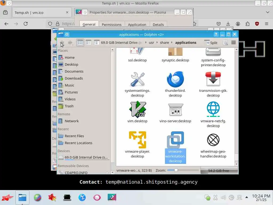Open Firefox application menu
Viewport: 273px width, 205px height.
[267, 24]
